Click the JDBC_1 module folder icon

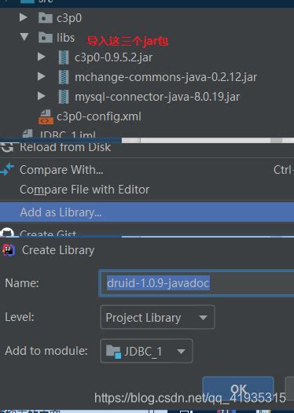pyautogui.click(x=113, y=351)
